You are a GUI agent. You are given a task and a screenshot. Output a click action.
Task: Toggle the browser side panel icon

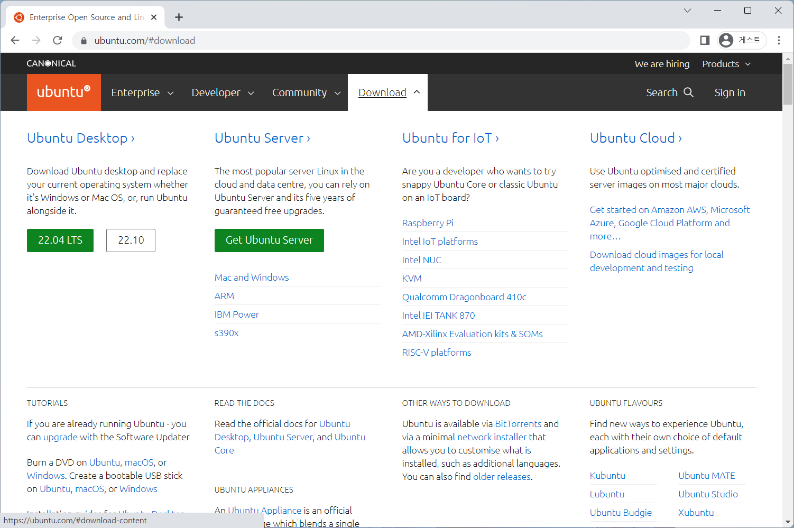point(704,41)
